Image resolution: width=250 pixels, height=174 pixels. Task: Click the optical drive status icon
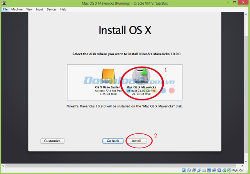[x=189, y=170]
